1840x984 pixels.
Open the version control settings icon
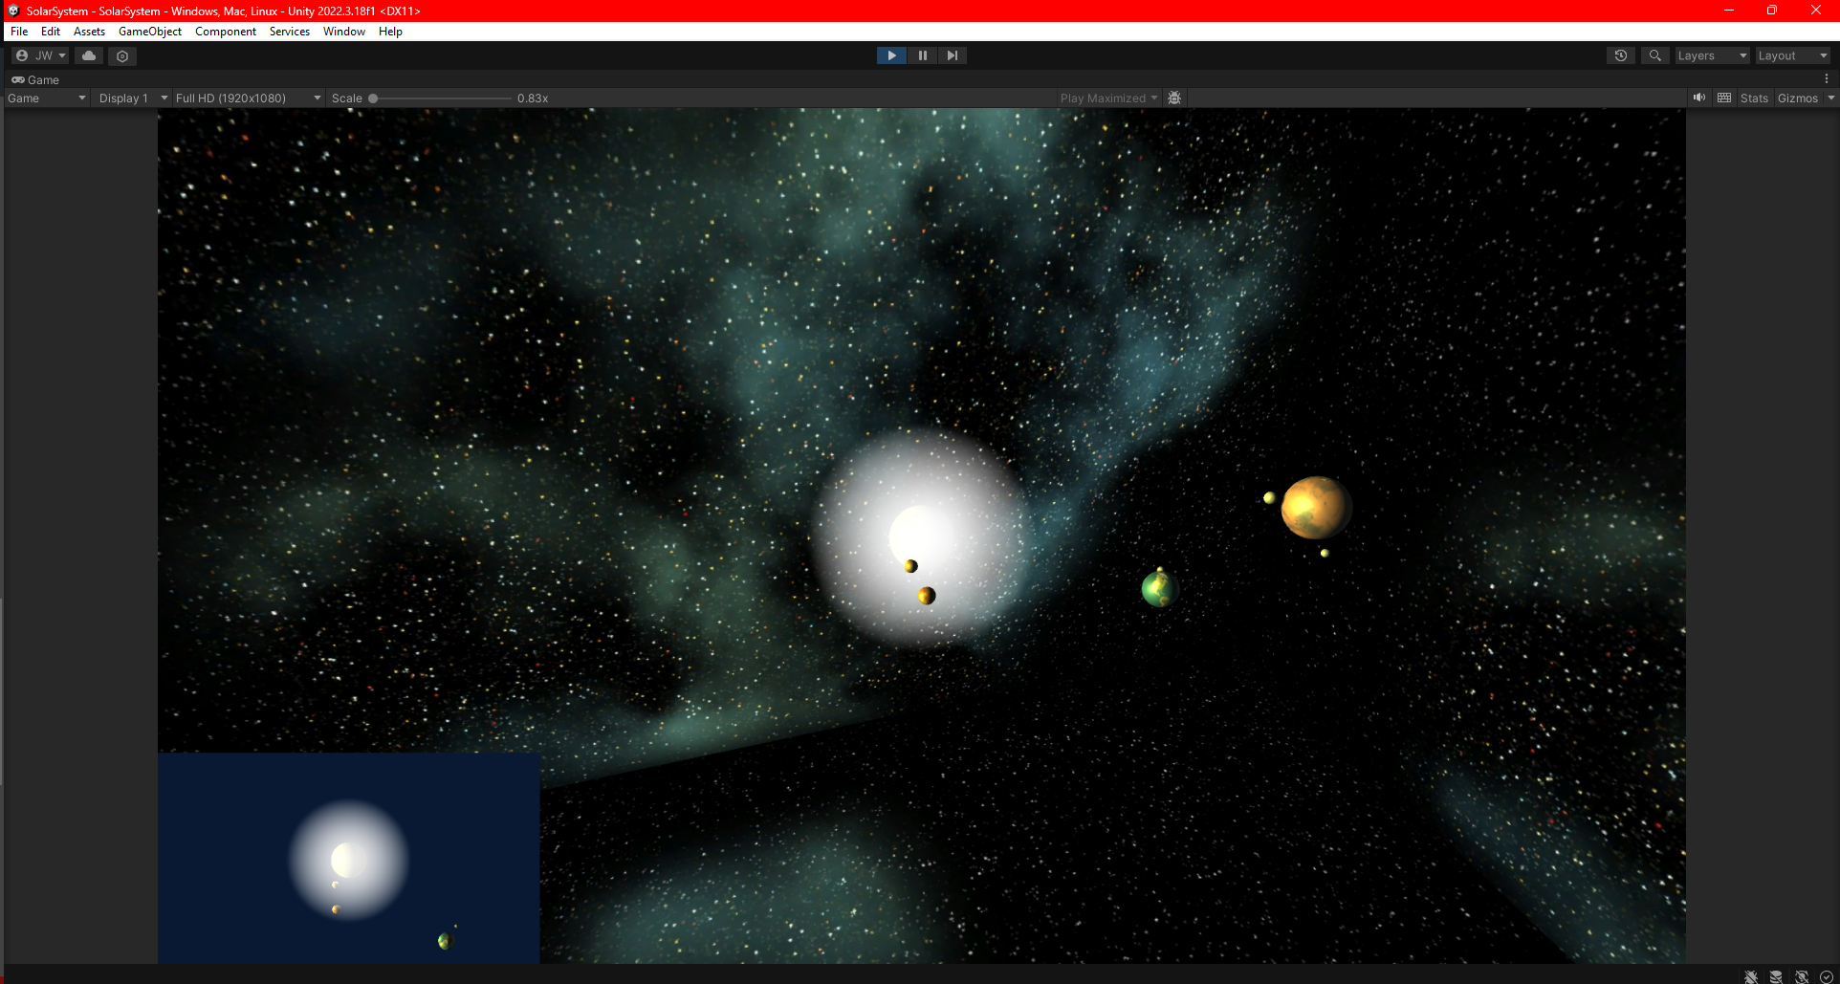pos(122,56)
